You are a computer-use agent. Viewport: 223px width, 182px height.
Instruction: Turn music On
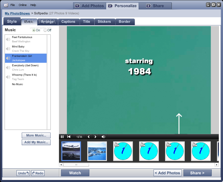coord(34,30)
